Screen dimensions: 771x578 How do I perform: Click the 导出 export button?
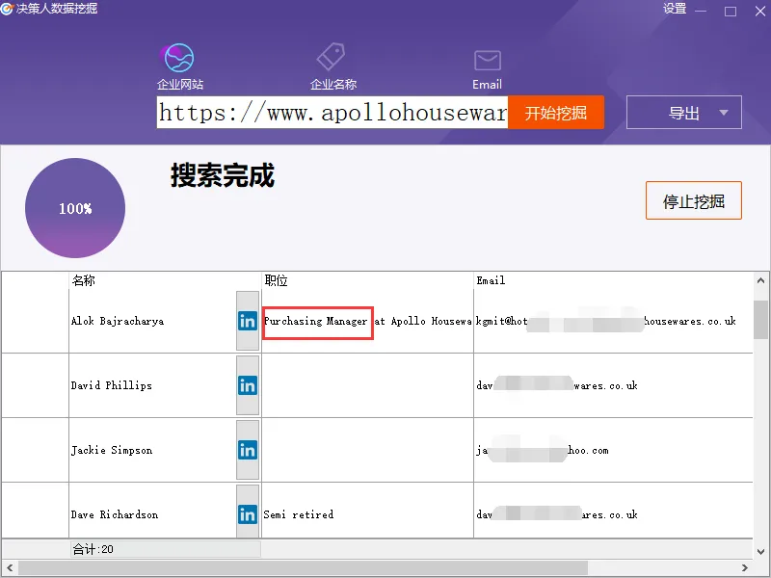pos(684,113)
